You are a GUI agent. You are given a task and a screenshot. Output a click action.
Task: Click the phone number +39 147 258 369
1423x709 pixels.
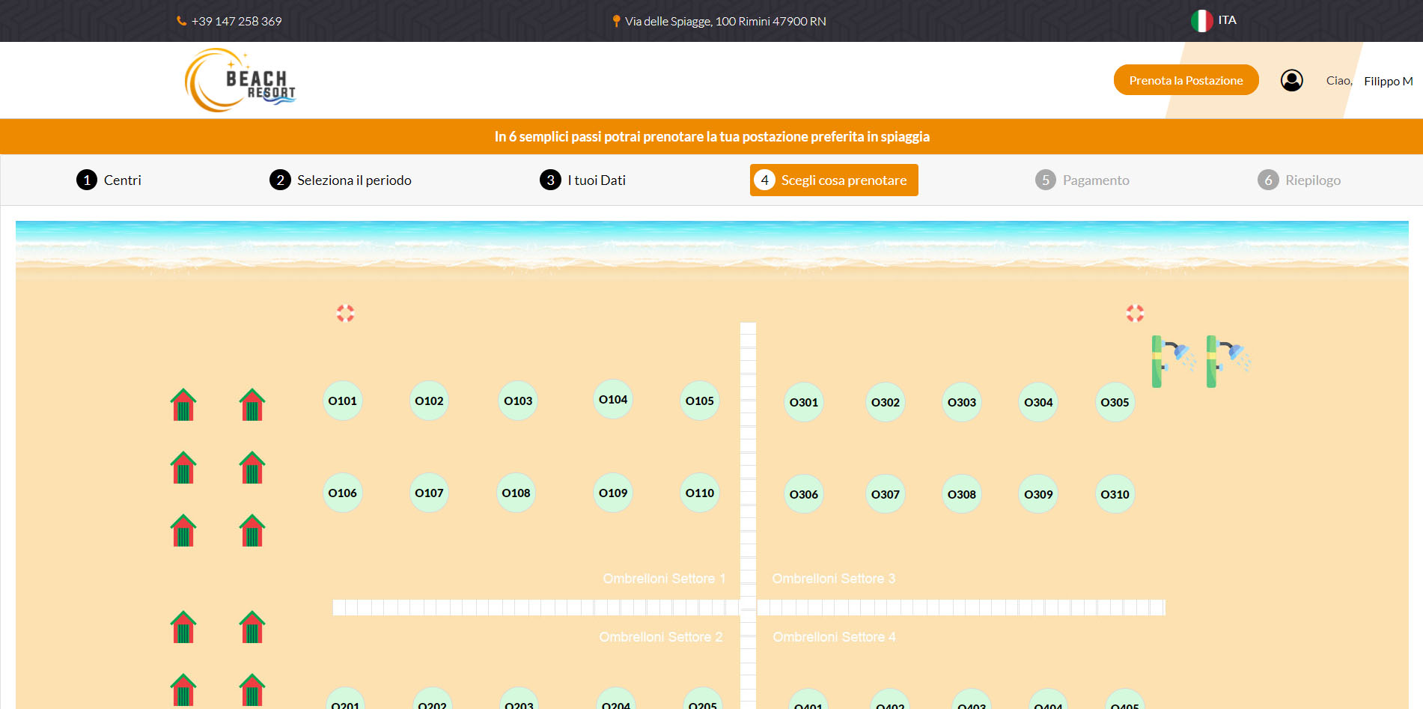pos(236,22)
